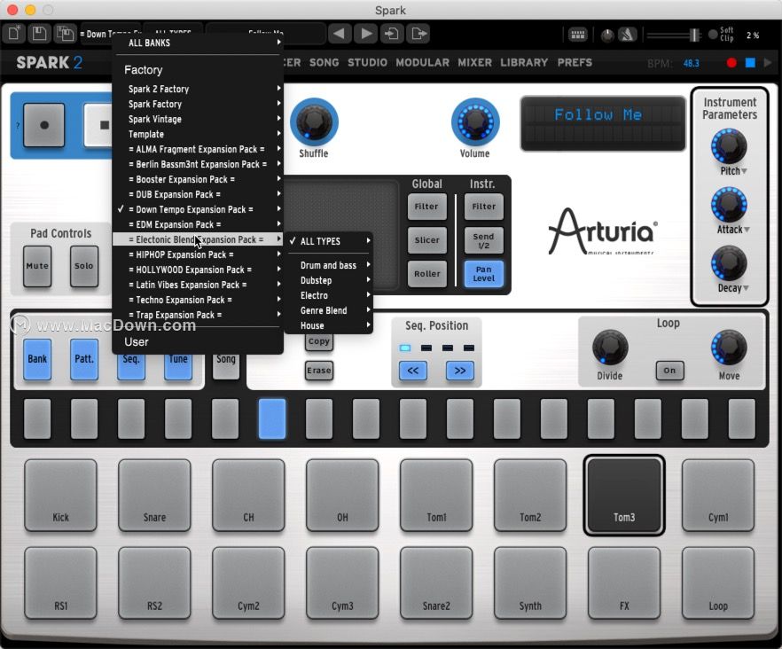Toggle the Instr. Filter button
Viewport: 782px width, 649px height.
pyautogui.click(x=484, y=207)
